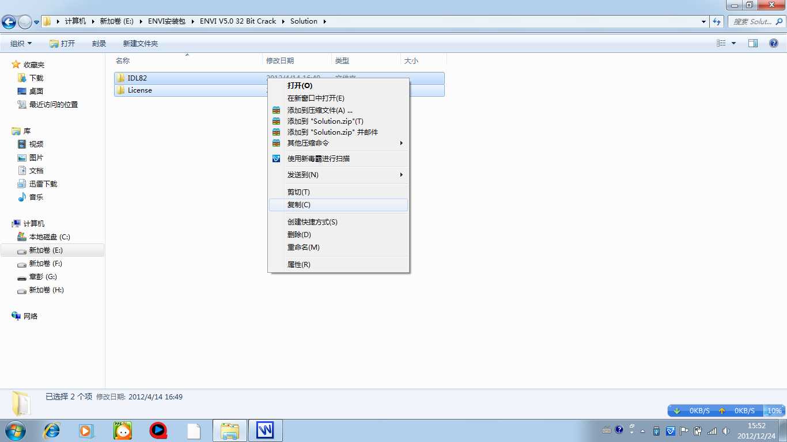Select 计算机 in the address breadcrumb
This screenshot has width=787, height=442.
tap(75, 21)
